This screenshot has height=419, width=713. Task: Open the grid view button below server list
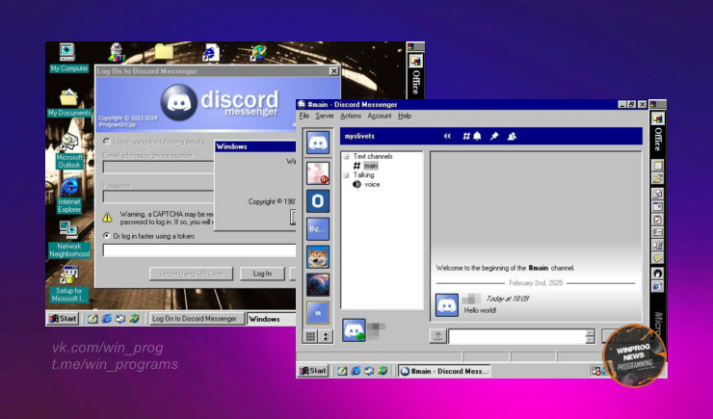coord(310,336)
